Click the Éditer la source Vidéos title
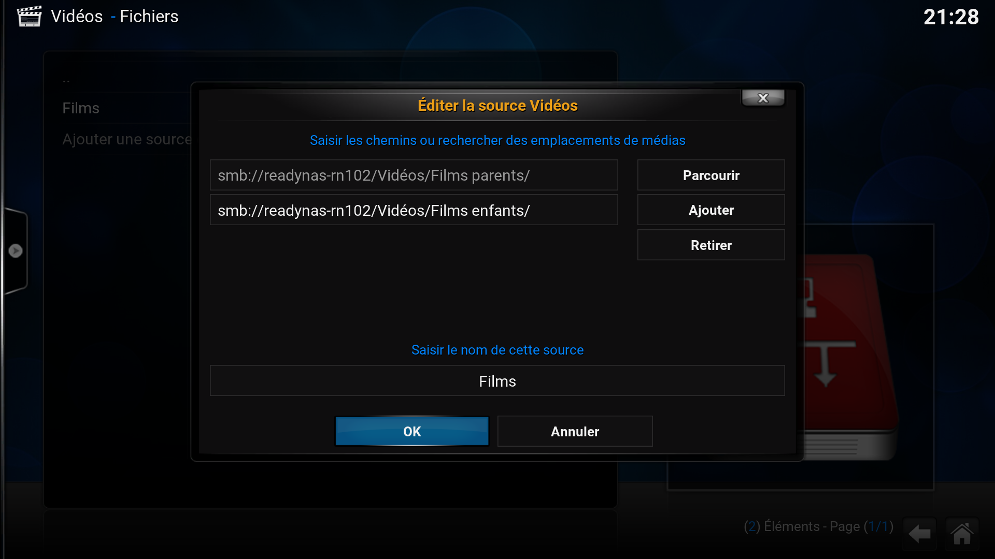Image resolution: width=995 pixels, height=559 pixels. click(497, 106)
